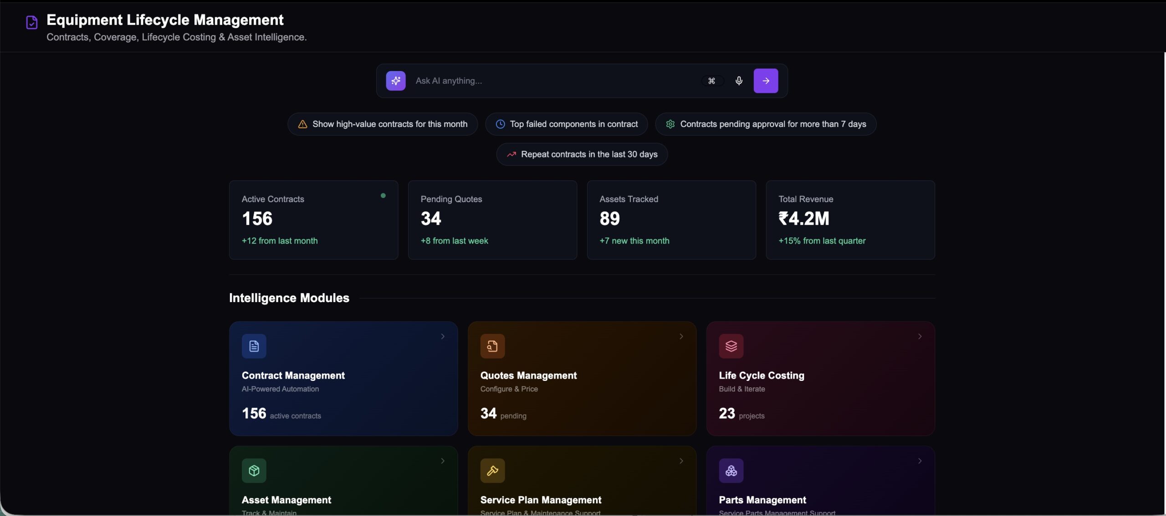Expand the Service Plan Management card chevron
Screen dimensions: 1166x516
(680, 461)
